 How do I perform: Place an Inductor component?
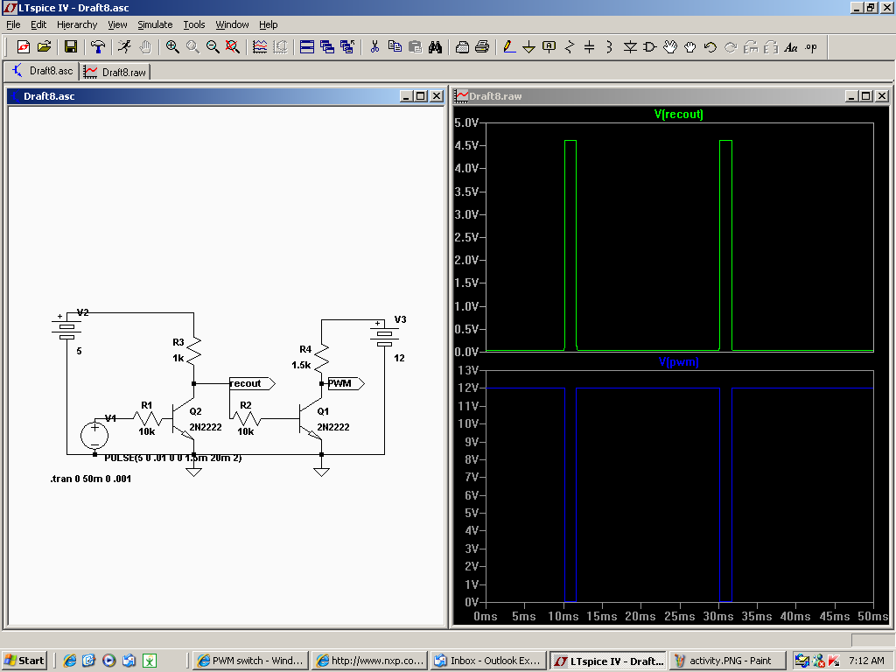(609, 47)
